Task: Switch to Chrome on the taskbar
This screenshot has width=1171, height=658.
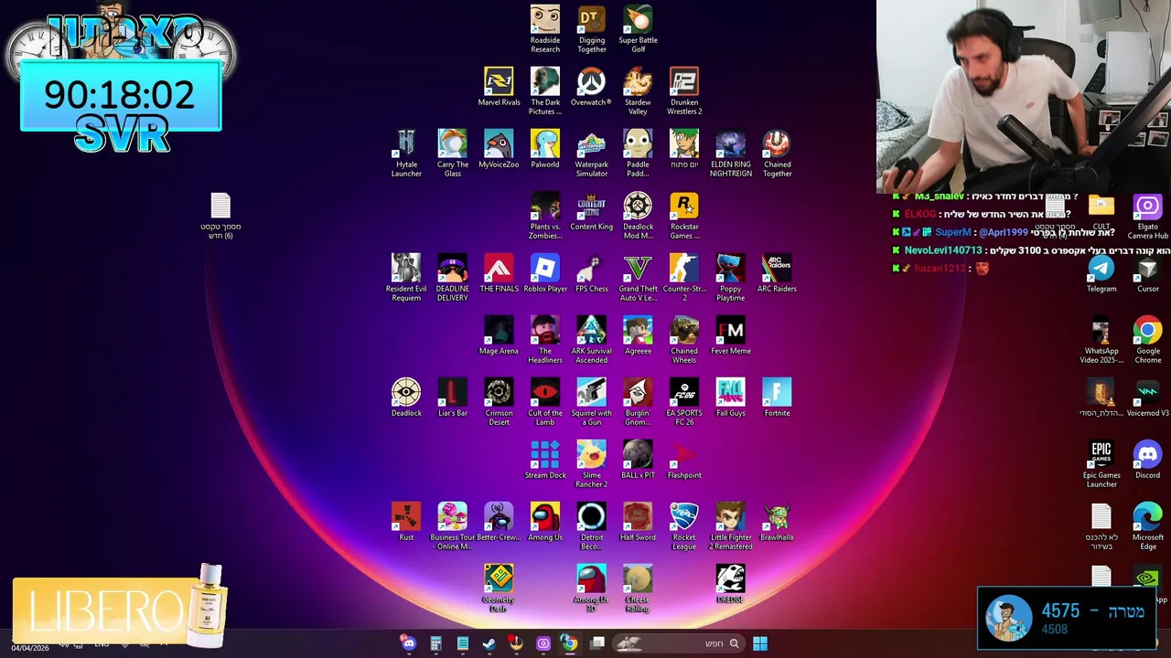Action: (569, 643)
